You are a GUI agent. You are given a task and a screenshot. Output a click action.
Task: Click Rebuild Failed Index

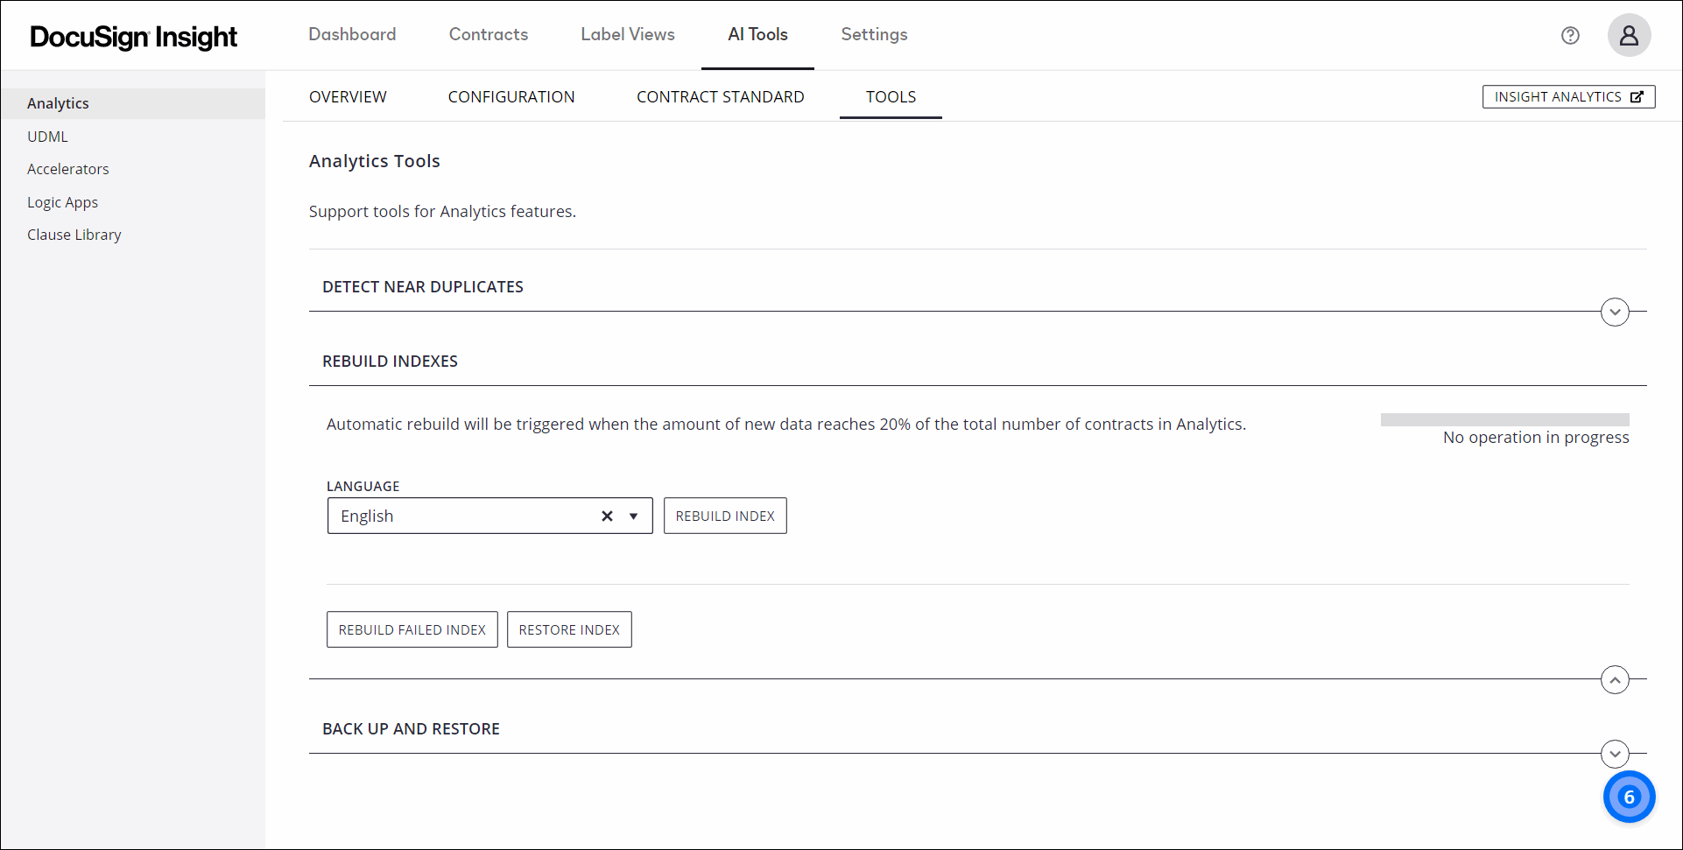click(x=412, y=629)
